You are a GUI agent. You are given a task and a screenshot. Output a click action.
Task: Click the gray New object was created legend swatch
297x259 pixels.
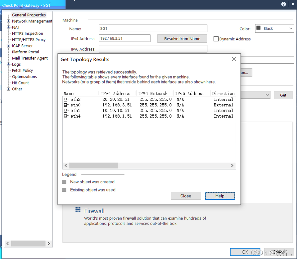64,182
